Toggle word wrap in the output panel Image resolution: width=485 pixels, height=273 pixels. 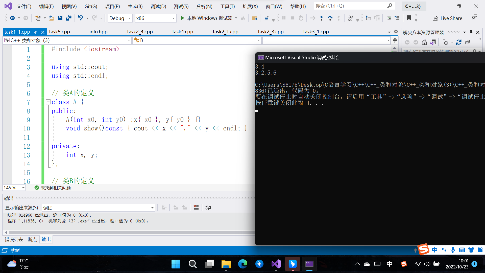coord(208,208)
